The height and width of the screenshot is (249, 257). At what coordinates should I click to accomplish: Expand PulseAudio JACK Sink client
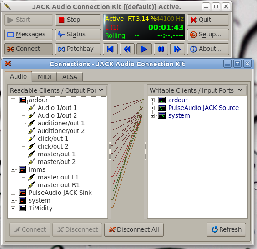click(x=13, y=193)
